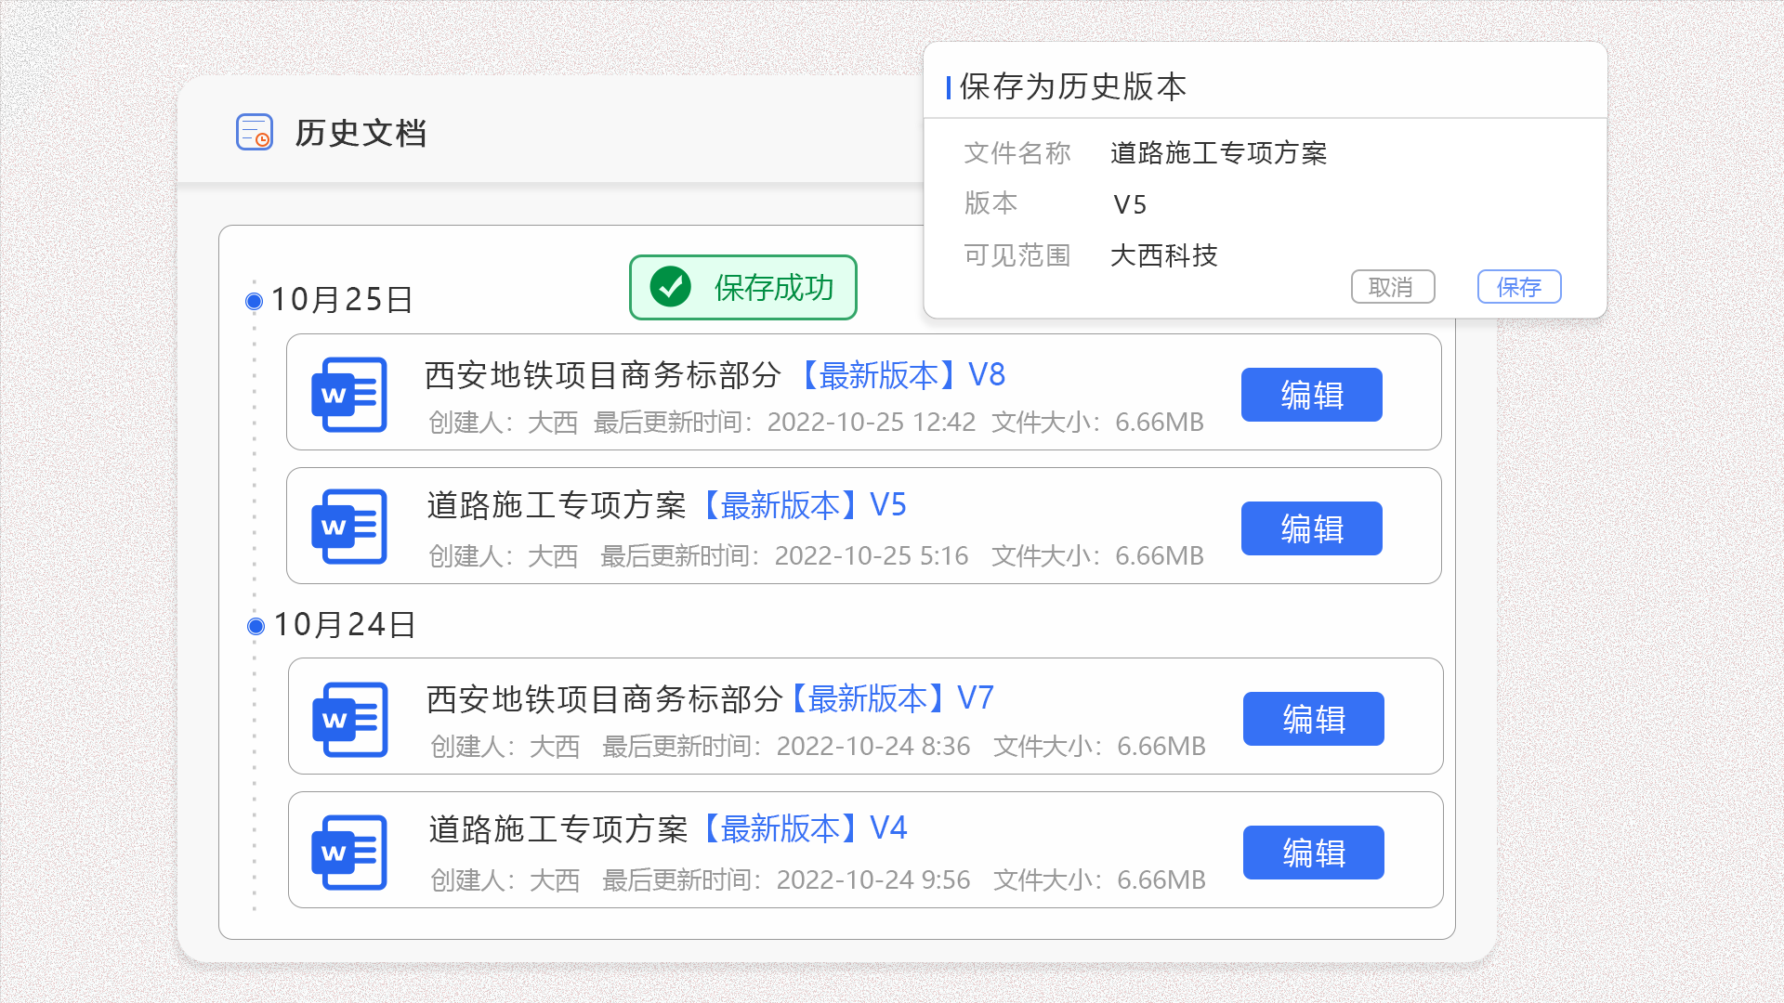The height and width of the screenshot is (1003, 1784).
Task: Edit 西安地铁项目商务标部分 V8 document
Action: coord(1311,395)
